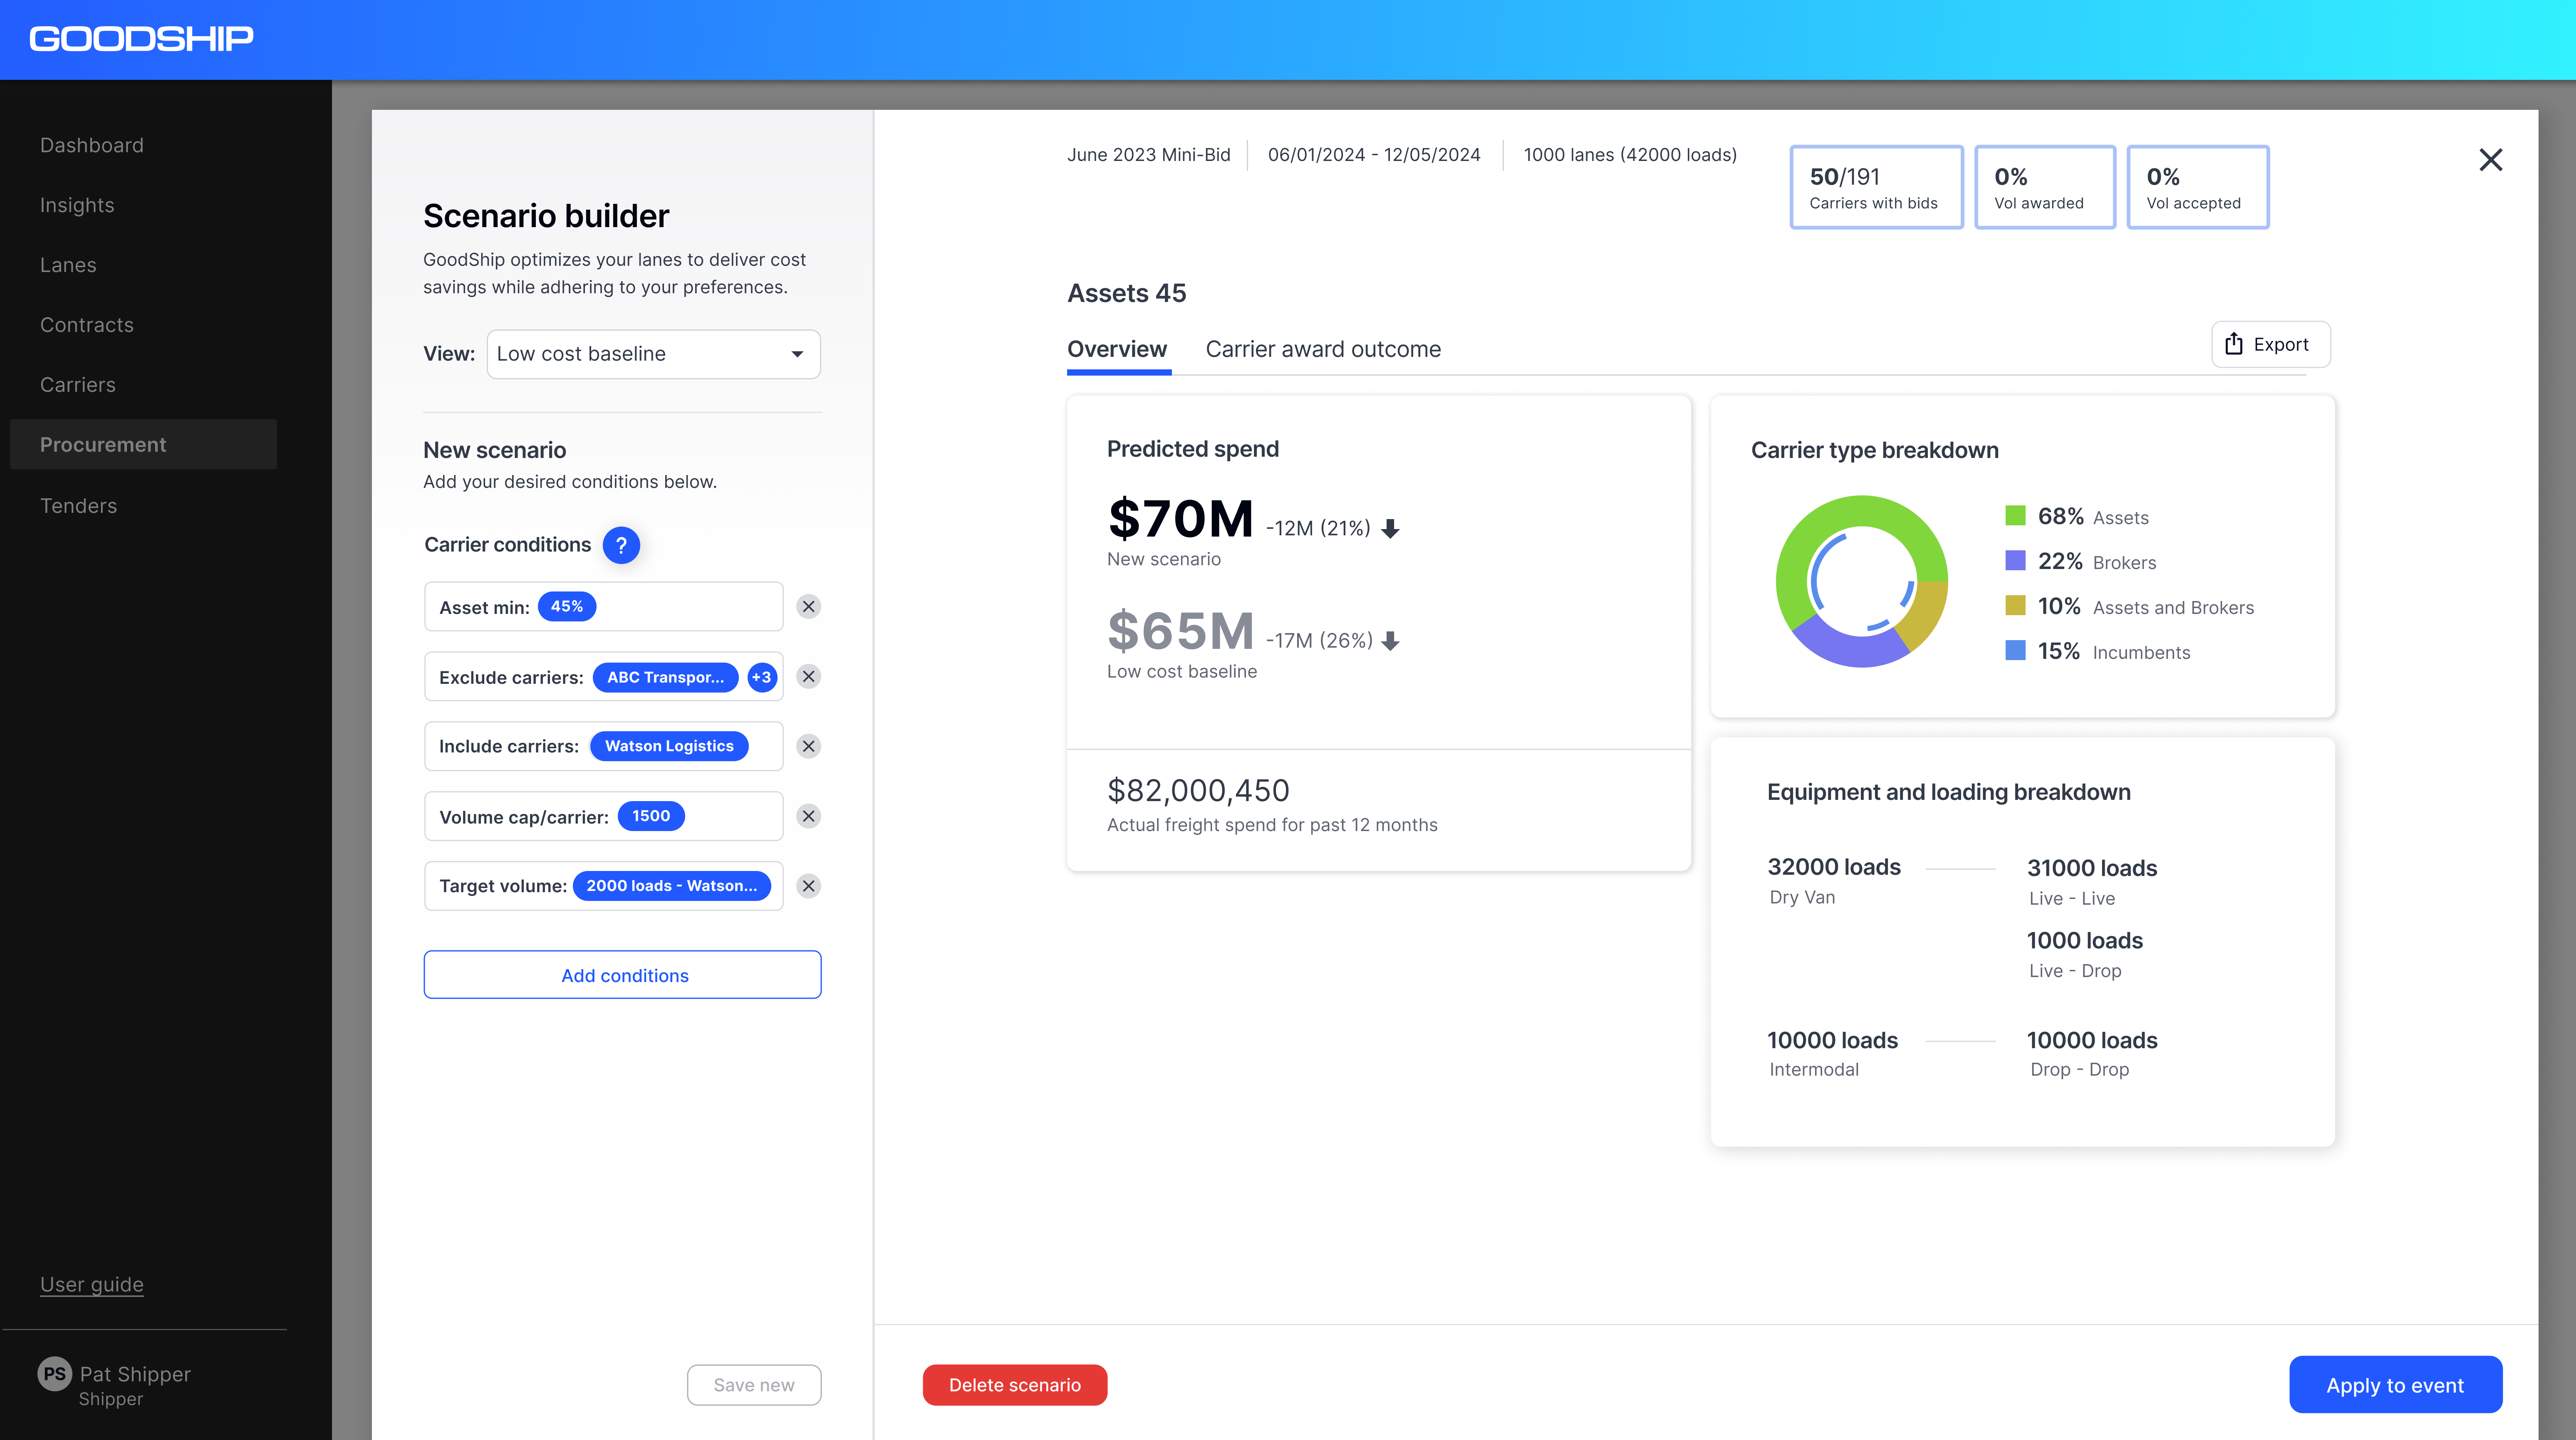Export the scenario overview

tap(2271, 345)
